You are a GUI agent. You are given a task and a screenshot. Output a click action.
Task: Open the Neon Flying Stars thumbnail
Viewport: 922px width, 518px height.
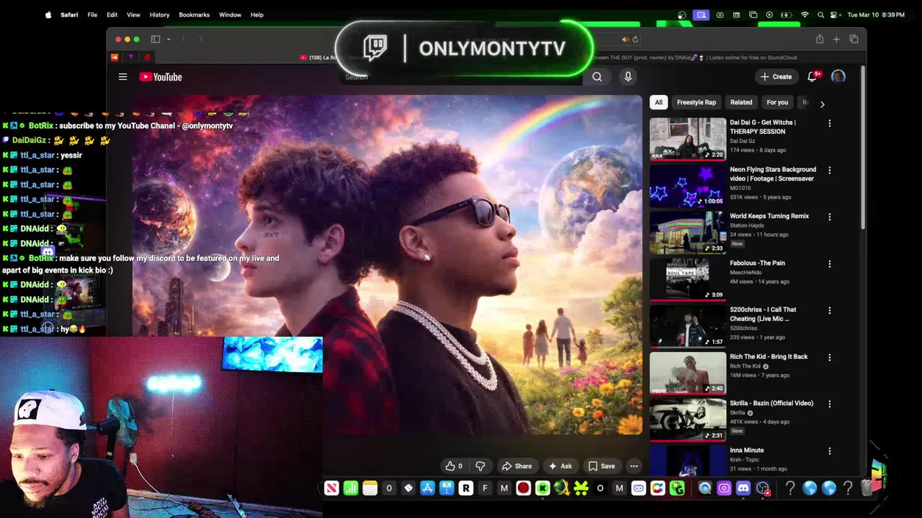tap(688, 186)
